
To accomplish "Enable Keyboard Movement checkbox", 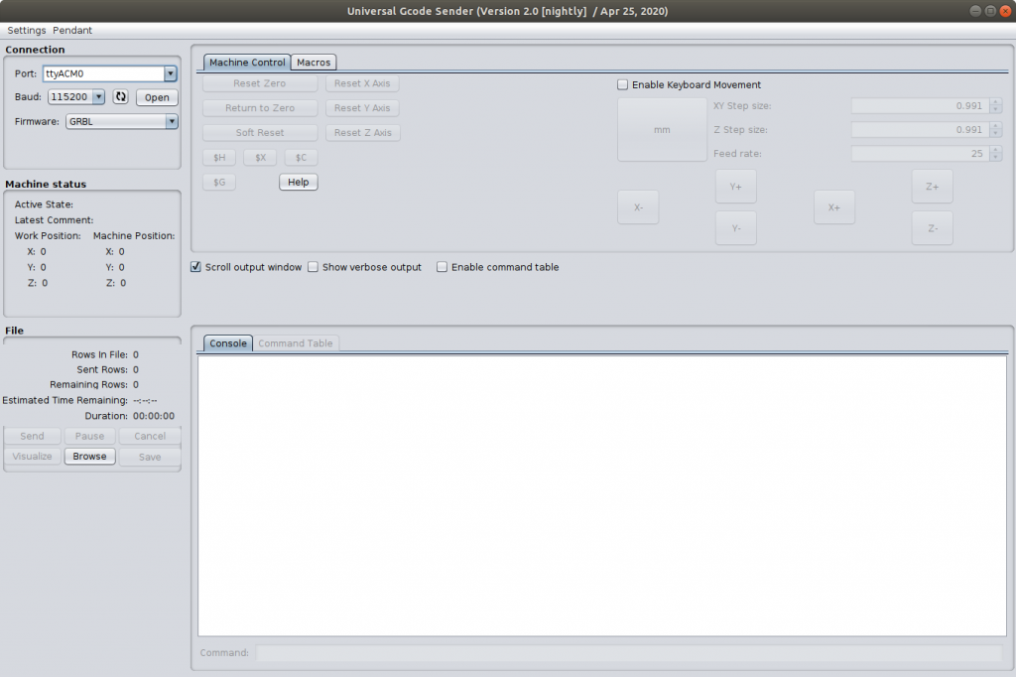I will pos(623,85).
